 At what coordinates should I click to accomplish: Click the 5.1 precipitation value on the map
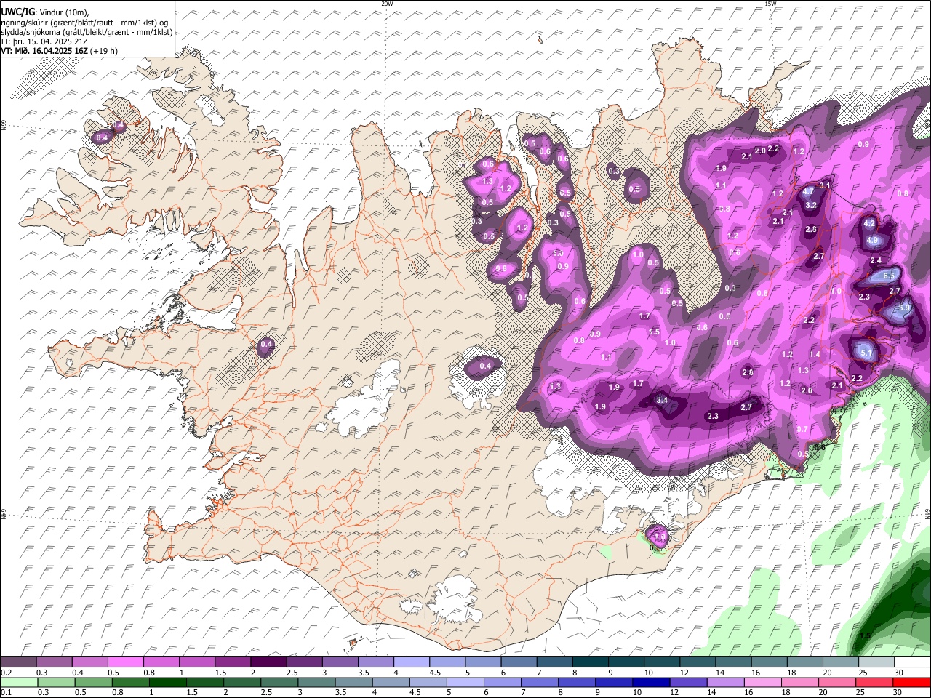pyautogui.click(x=866, y=353)
